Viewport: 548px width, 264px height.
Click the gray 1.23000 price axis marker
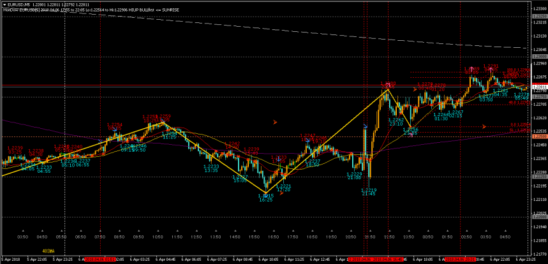(x=540, y=56)
